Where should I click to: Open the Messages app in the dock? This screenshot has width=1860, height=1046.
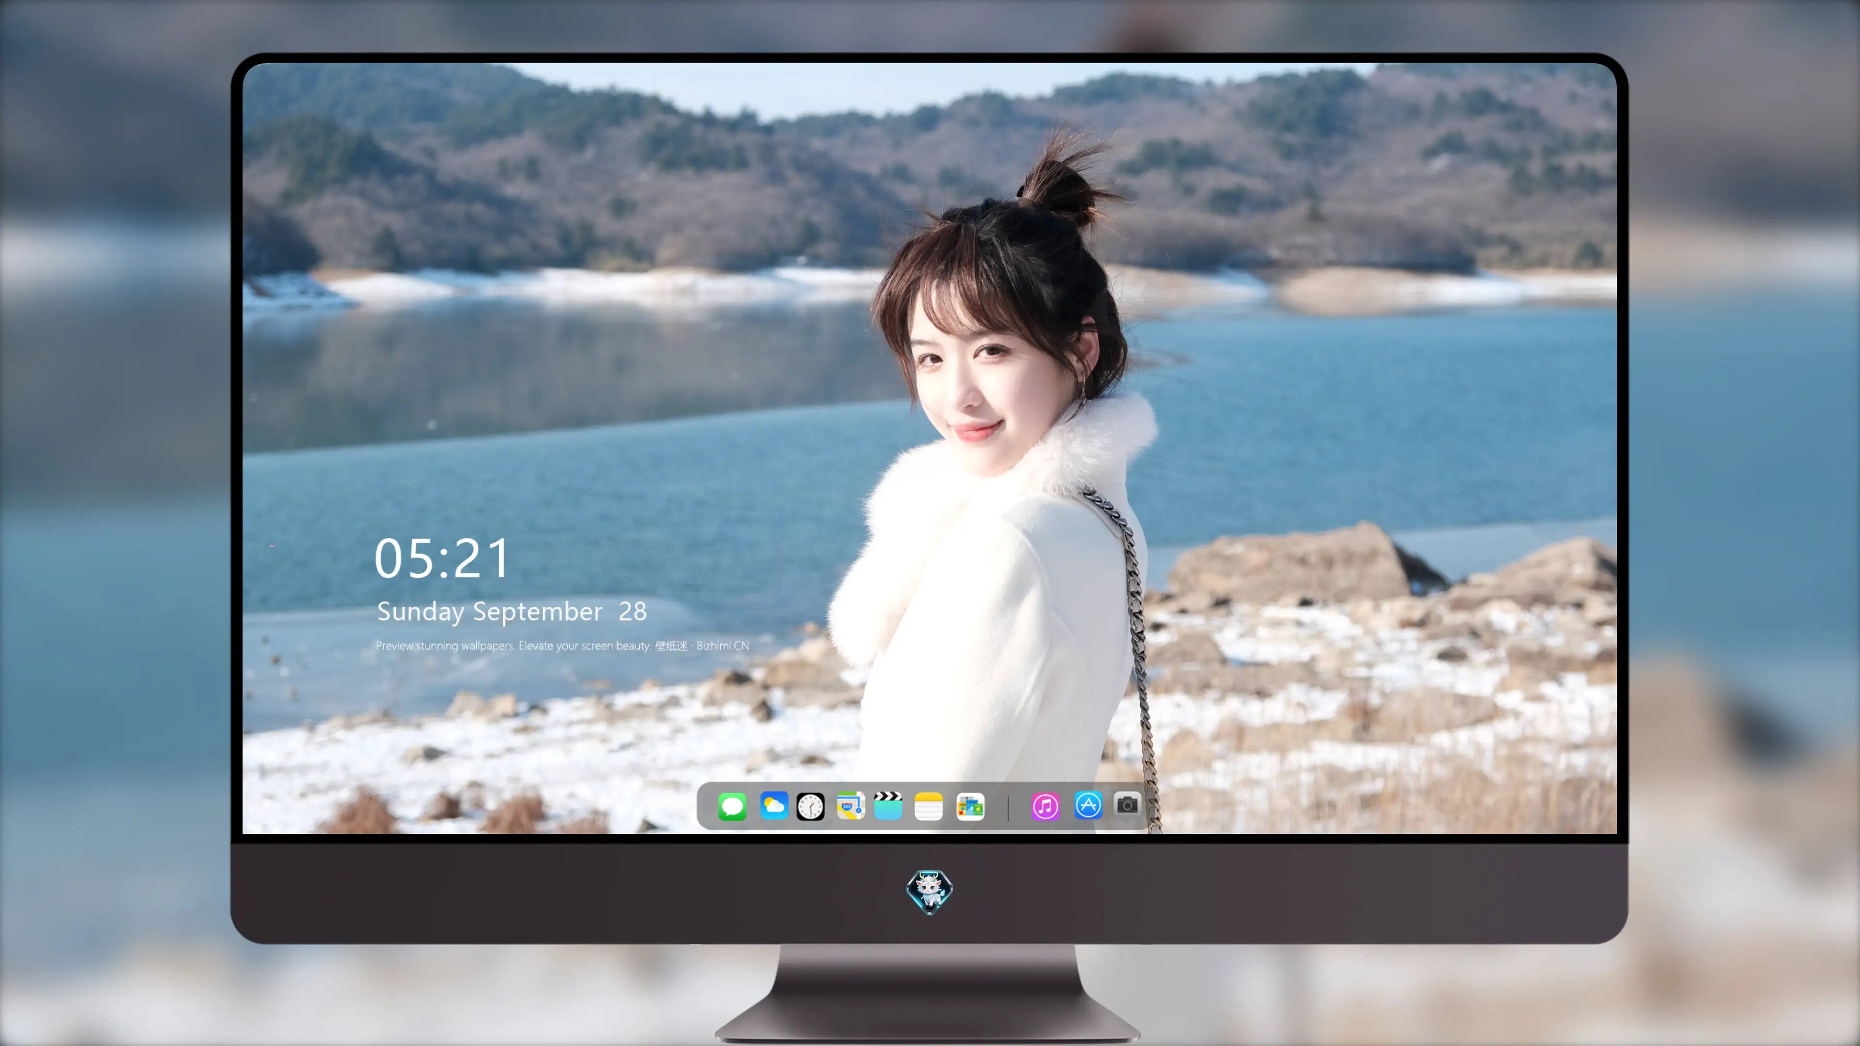point(732,806)
